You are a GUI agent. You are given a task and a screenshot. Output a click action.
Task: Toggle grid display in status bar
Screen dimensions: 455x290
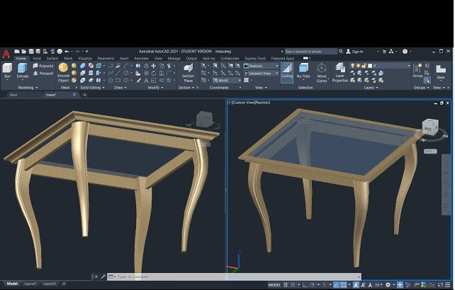286,285
